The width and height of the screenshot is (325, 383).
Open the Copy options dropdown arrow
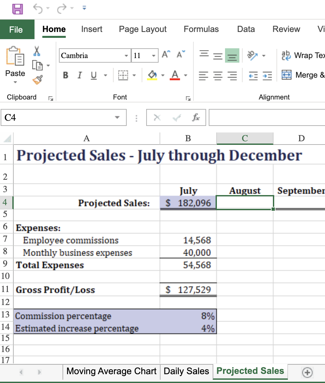(48, 66)
